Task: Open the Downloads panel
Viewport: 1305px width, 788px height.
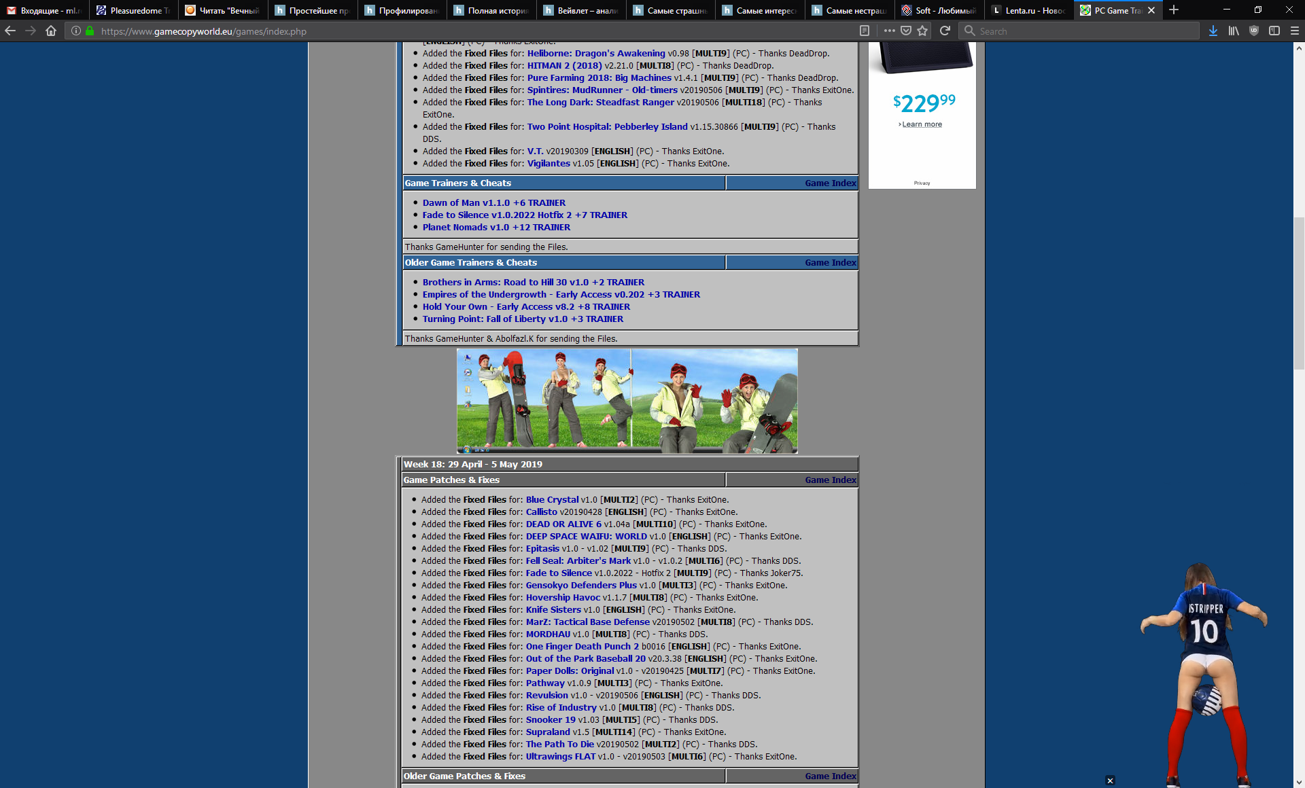Action: point(1213,31)
